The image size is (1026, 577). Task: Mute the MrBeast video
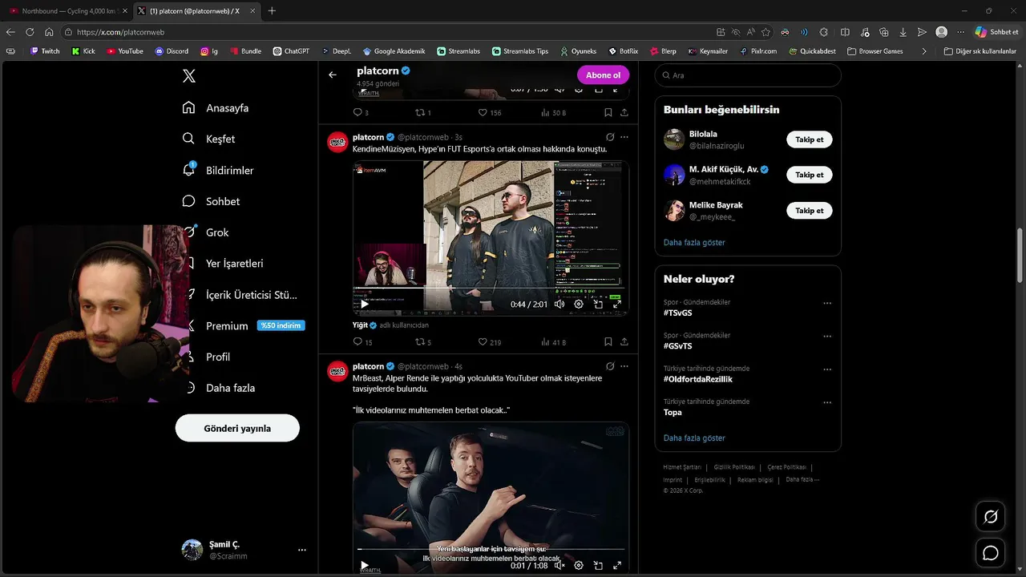tap(559, 566)
